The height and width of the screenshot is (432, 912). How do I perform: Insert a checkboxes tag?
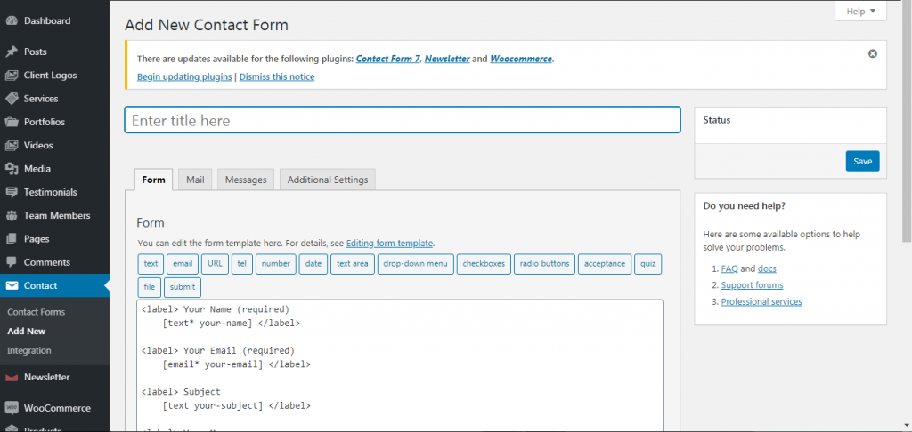pyautogui.click(x=484, y=264)
